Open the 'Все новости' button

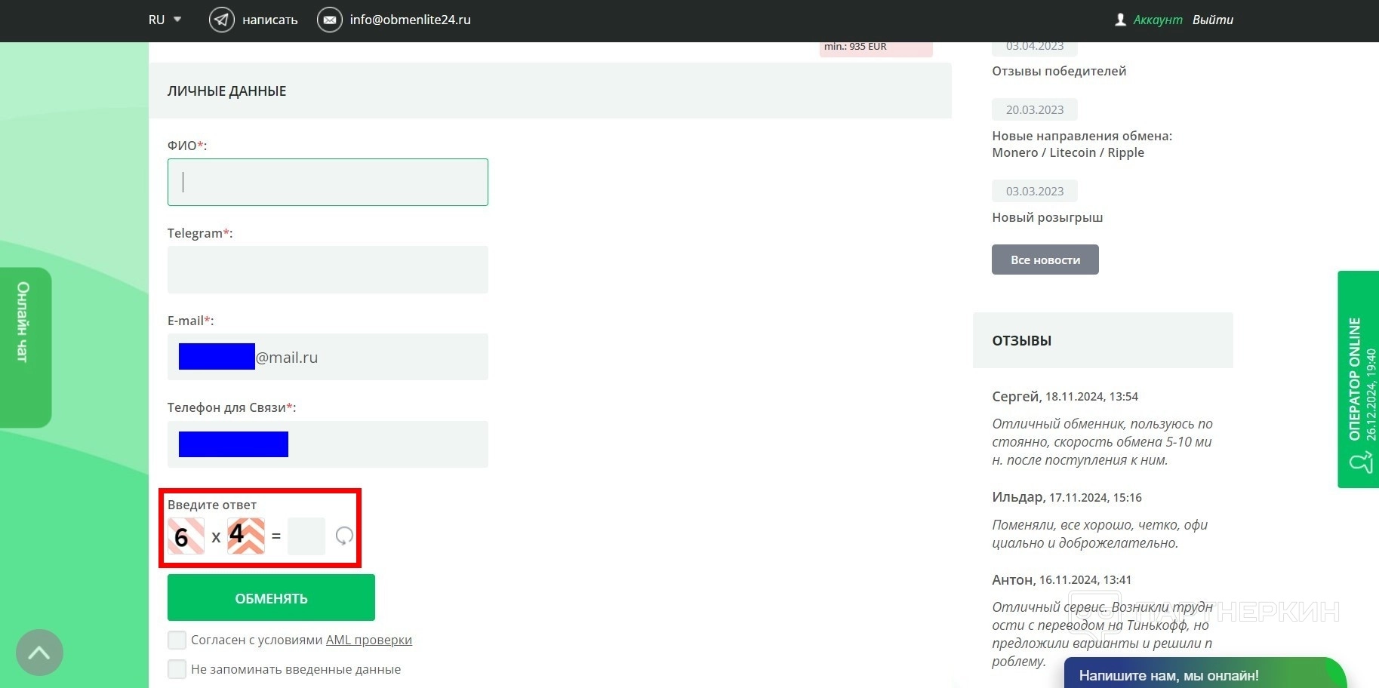[1045, 260]
